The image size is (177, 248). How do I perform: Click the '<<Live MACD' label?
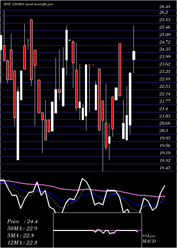149,238
